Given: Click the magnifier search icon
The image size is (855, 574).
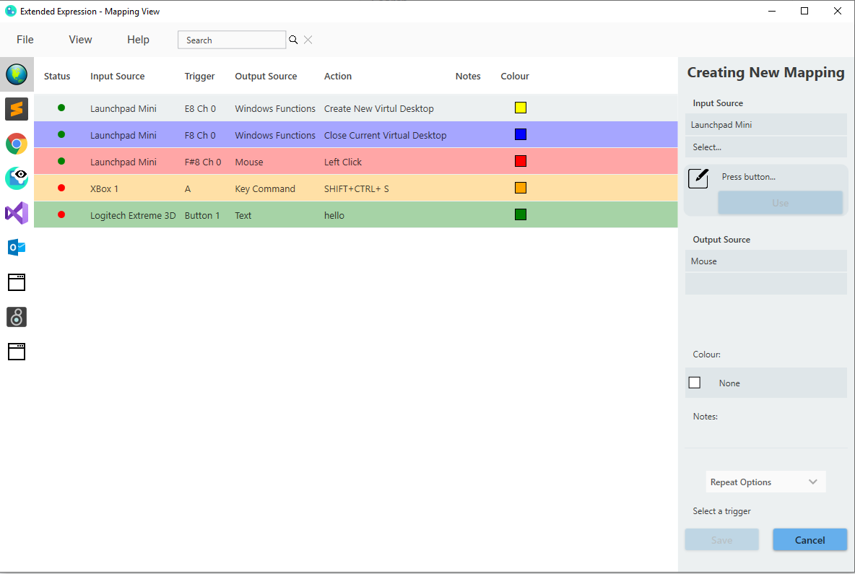Looking at the screenshot, I should (x=293, y=40).
